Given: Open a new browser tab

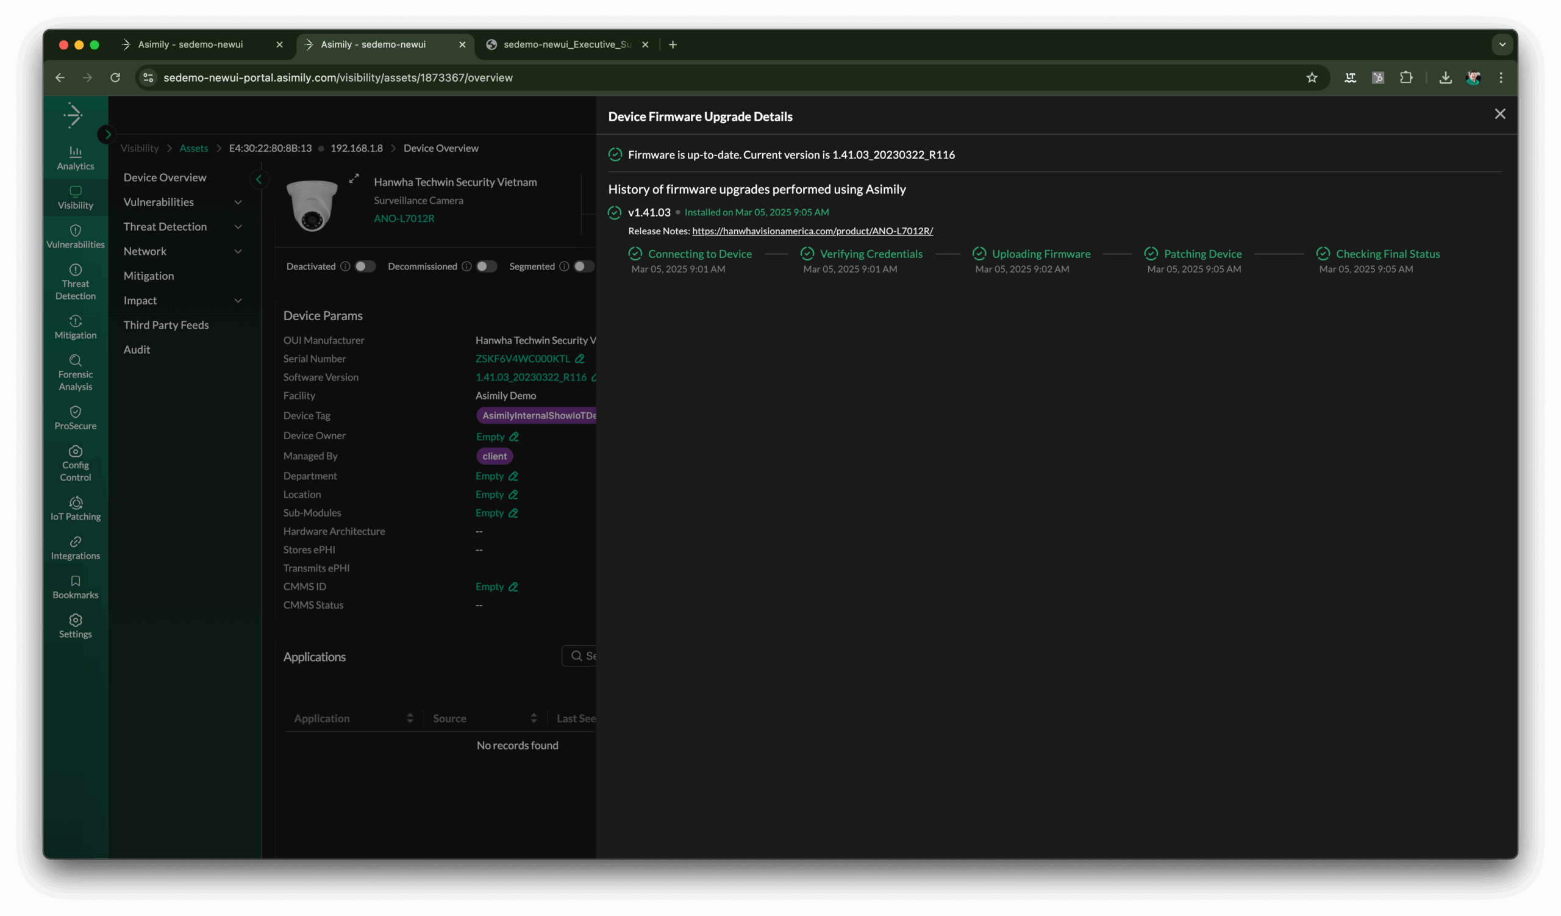Looking at the screenshot, I should click(673, 45).
